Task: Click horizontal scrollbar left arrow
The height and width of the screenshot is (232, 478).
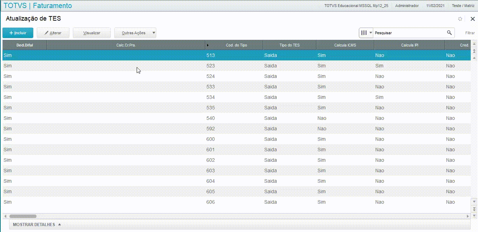Action: pyautogui.click(x=5, y=216)
